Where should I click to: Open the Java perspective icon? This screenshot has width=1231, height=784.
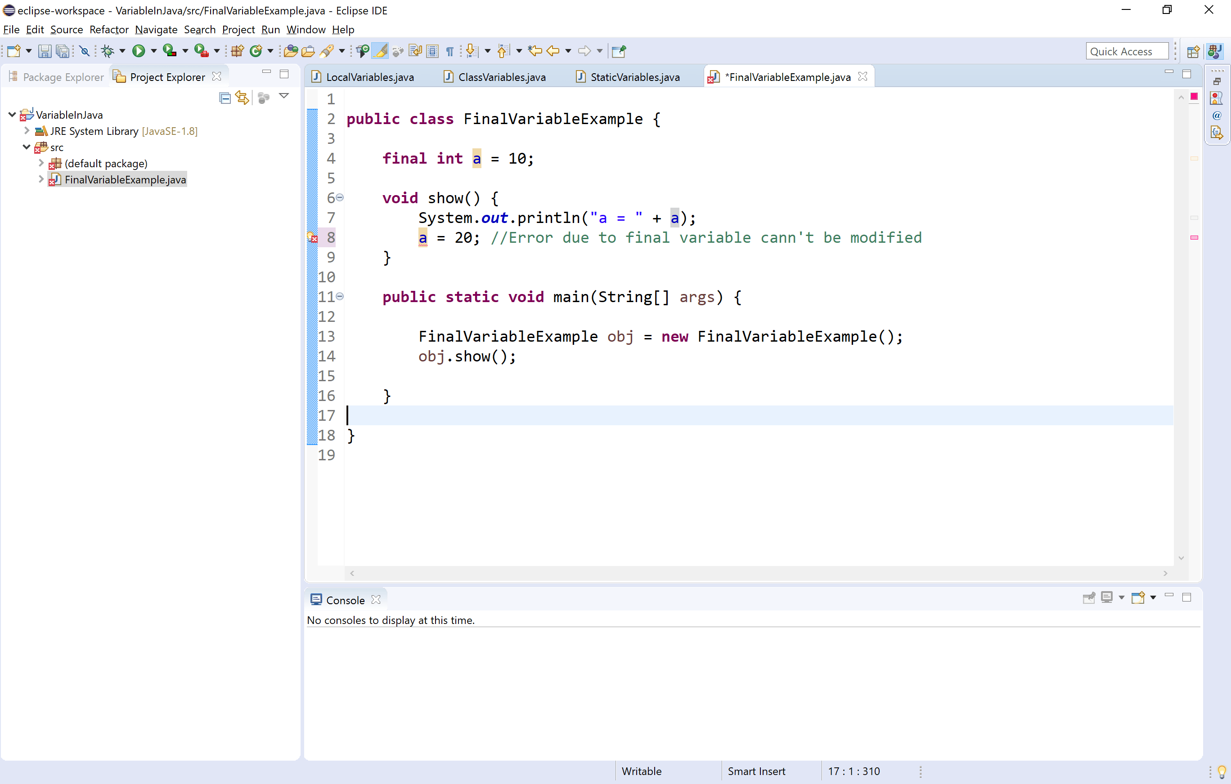pos(1215,50)
